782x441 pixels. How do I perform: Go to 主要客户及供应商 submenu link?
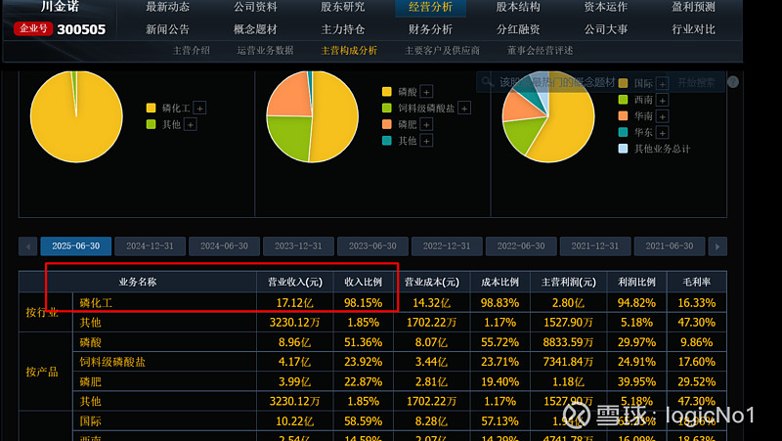coord(443,51)
